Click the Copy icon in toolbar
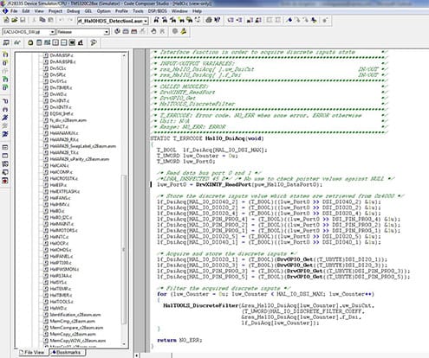Screen dimensions: 429x358 (x=42, y=20)
